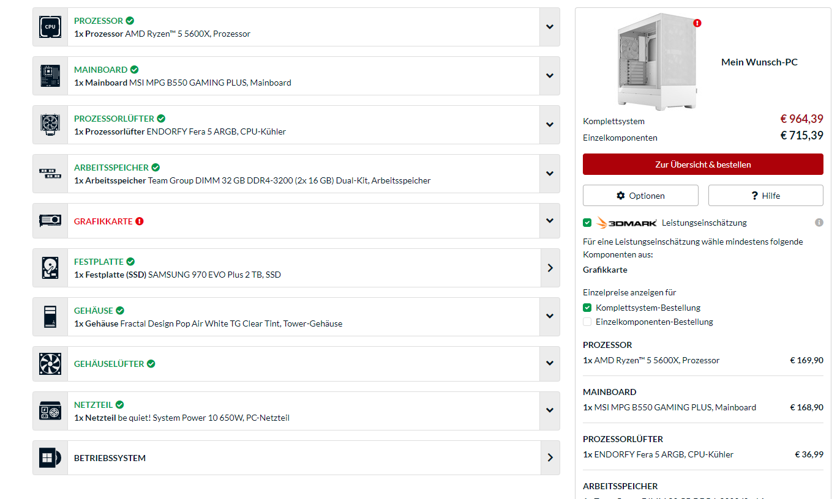The width and height of the screenshot is (840, 499).
Task: Click be quiet! System Power 10 650W text
Action: [204, 418]
